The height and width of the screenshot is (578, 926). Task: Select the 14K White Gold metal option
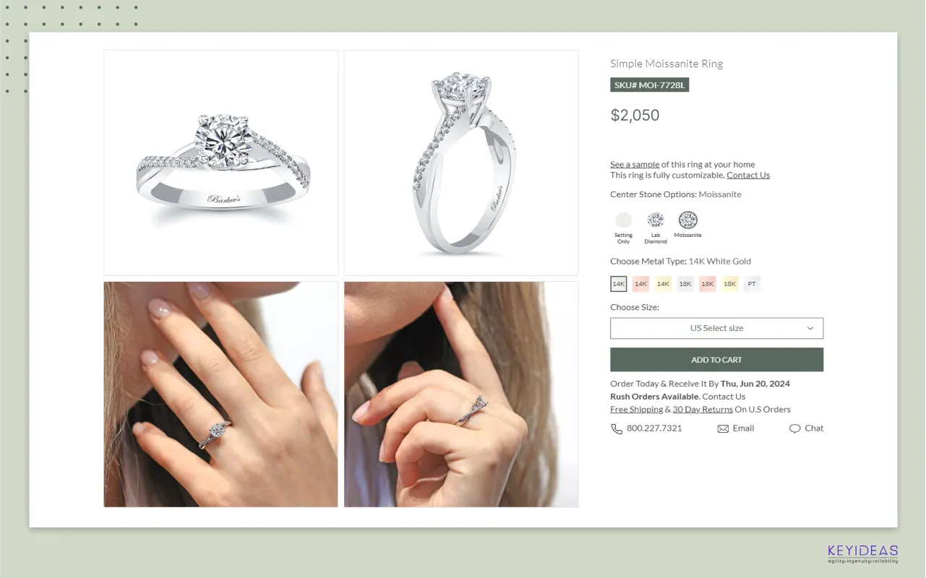(x=619, y=284)
